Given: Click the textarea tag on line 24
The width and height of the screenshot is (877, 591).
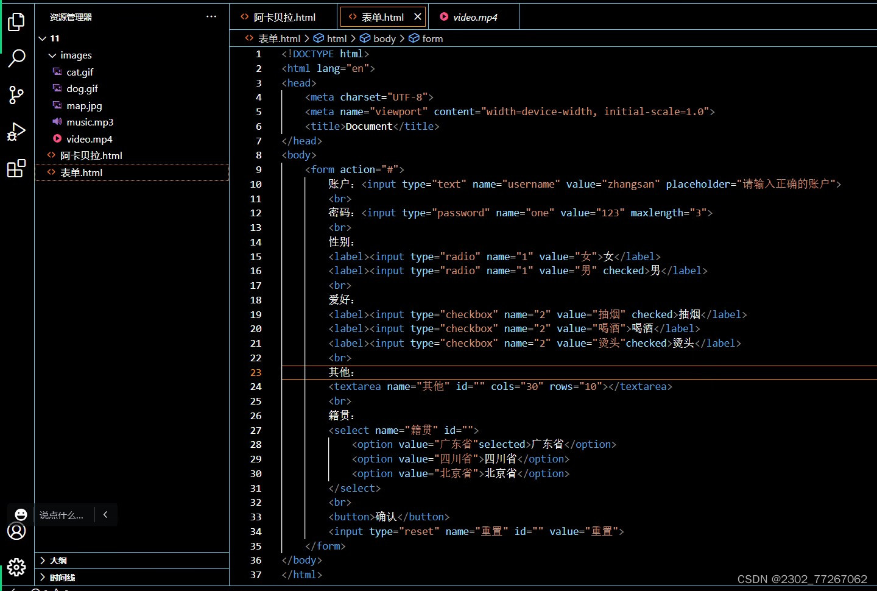Looking at the screenshot, I should 357,386.
